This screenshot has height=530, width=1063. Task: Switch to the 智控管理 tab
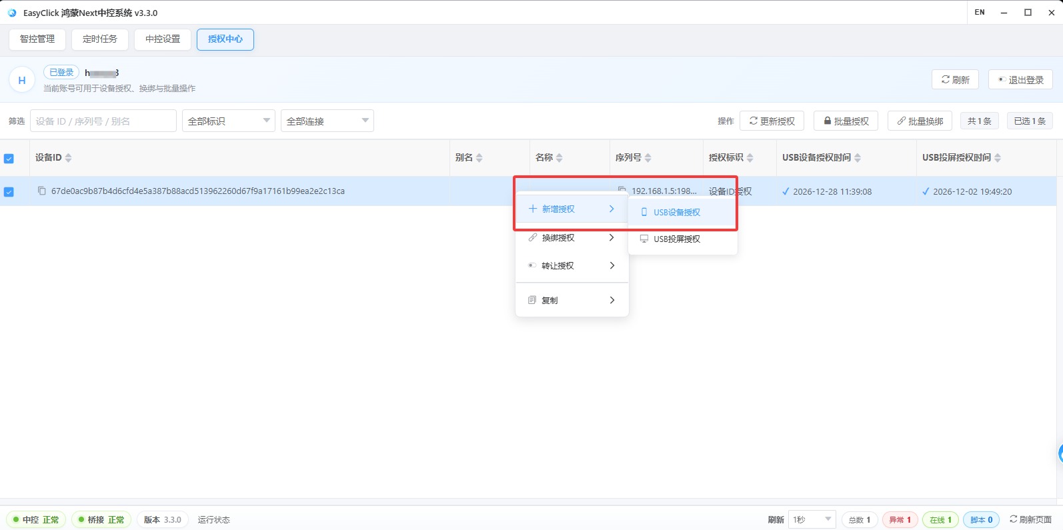tap(37, 39)
